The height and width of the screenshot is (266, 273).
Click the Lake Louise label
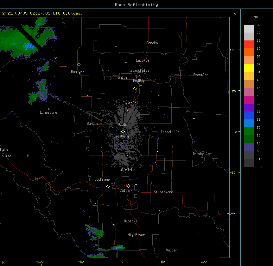click(x=6, y=153)
